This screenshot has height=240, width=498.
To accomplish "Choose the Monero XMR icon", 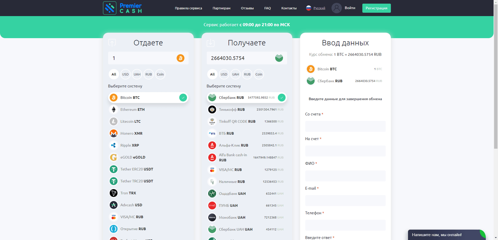I will (x=114, y=133).
